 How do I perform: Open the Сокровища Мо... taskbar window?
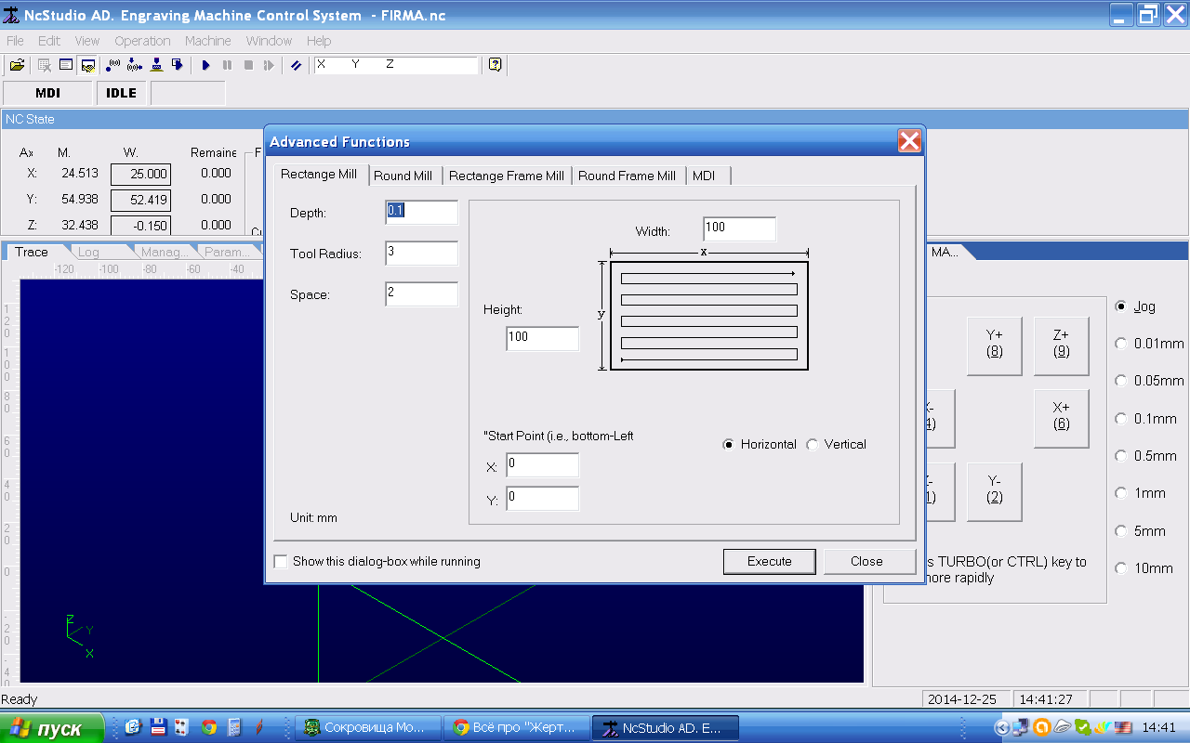[368, 728]
